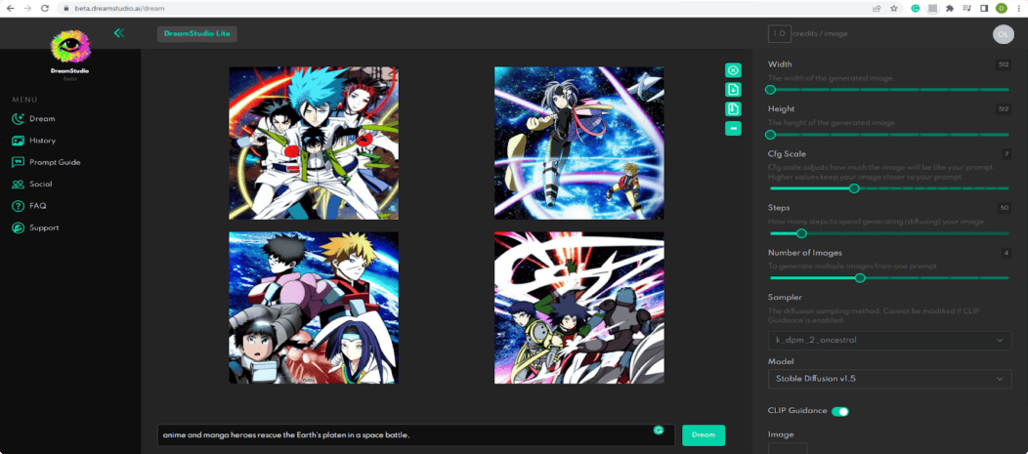Open the space girl with Earth image
Screen dimensions: 1028x454
(578, 143)
